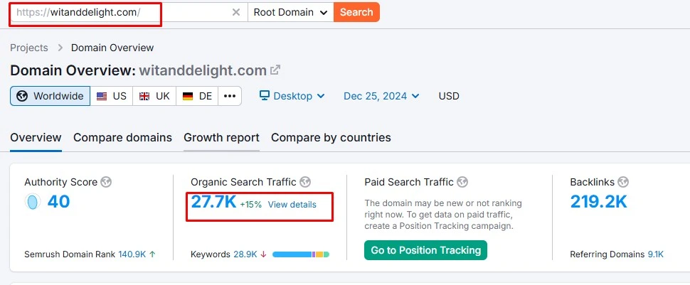Switch database to US
The height and width of the screenshot is (285, 690).
112,96
